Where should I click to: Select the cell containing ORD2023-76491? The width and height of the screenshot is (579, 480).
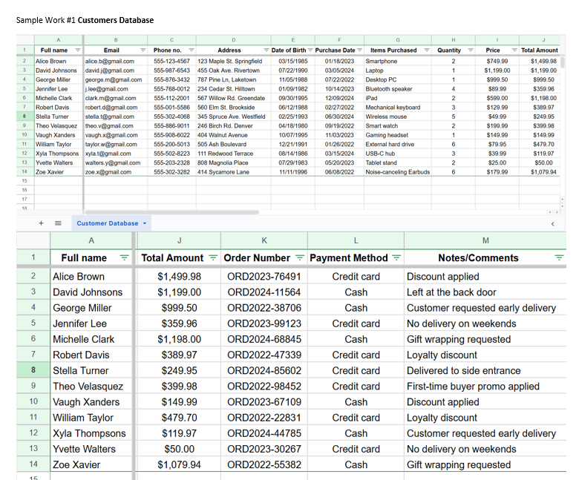point(264,277)
